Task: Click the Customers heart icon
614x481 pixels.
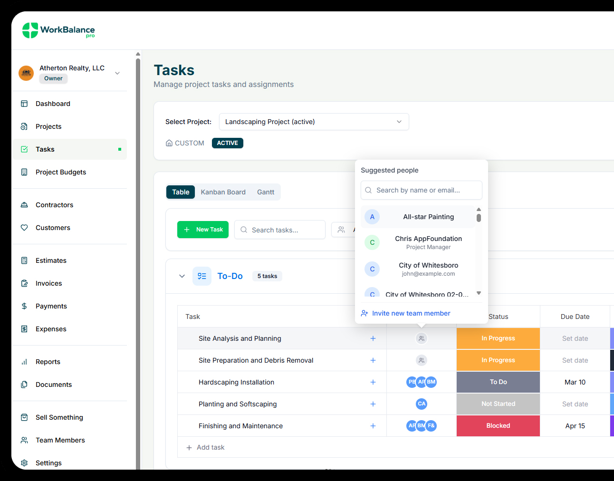Action: click(x=24, y=228)
